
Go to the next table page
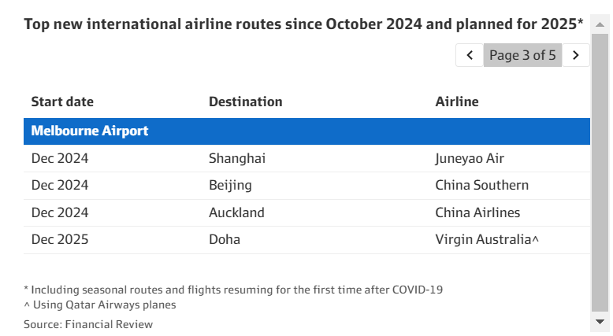[576, 55]
